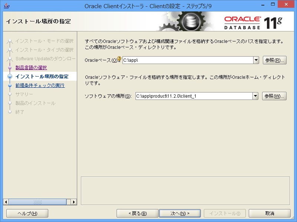The width and height of the screenshot is (297, 222).
Task: Click the sidebar horizontal scrollbar right arrow
Action: click(74, 202)
